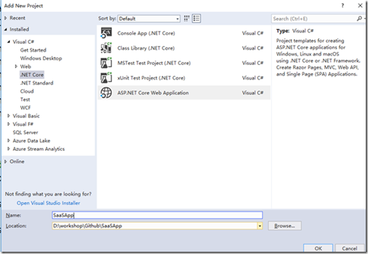Click the help question mark icon
Viewport: 368px width, 254px height.
(343, 6)
